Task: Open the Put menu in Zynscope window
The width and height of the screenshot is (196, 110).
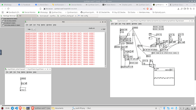Action: point(120,24)
